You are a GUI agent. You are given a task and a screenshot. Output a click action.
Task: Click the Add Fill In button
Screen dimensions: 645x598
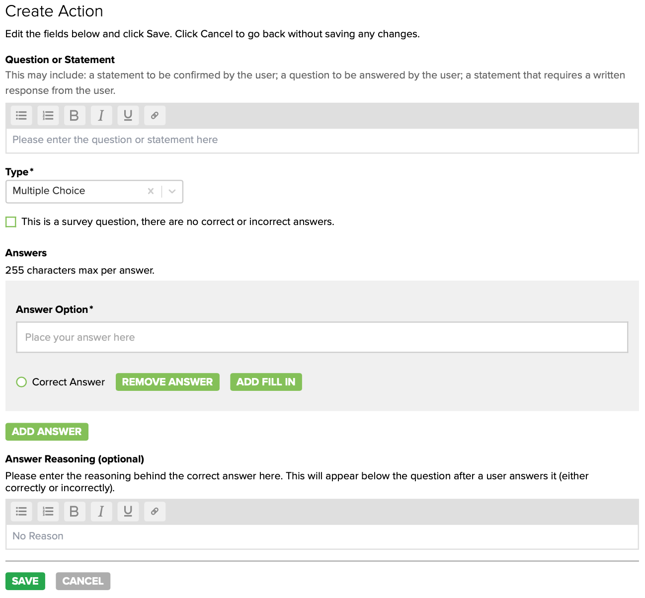click(x=266, y=382)
